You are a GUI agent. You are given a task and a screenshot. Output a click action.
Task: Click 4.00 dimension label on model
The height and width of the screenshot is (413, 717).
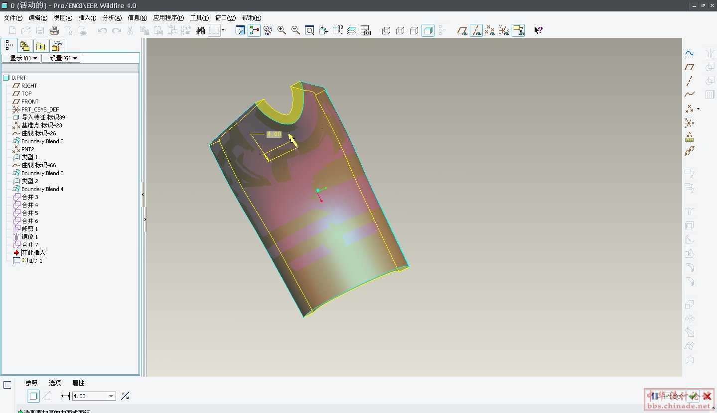click(x=274, y=134)
